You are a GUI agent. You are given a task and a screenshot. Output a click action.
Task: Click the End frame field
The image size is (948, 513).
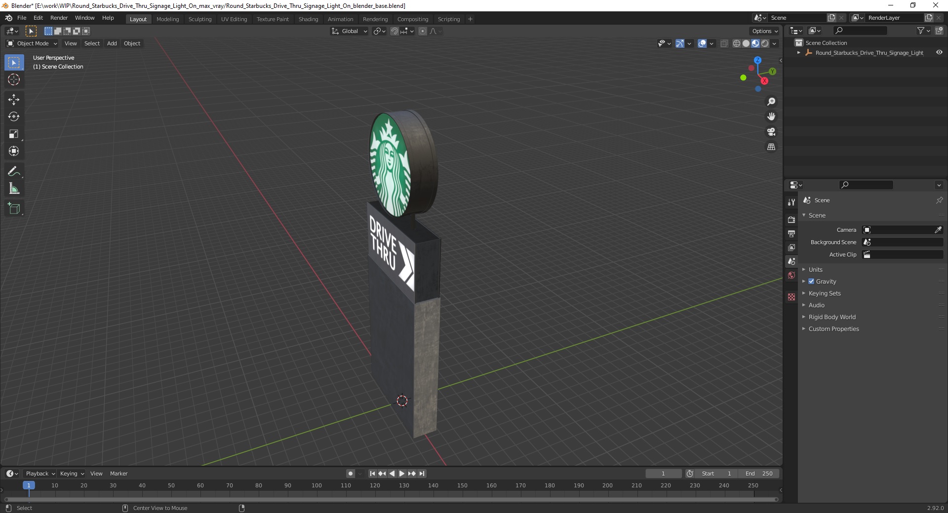pyautogui.click(x=759, y=474)
